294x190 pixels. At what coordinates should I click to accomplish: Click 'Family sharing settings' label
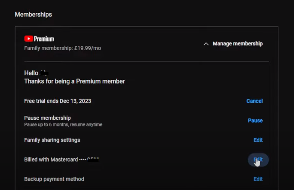pyautogui.click(x=52, y=140)
